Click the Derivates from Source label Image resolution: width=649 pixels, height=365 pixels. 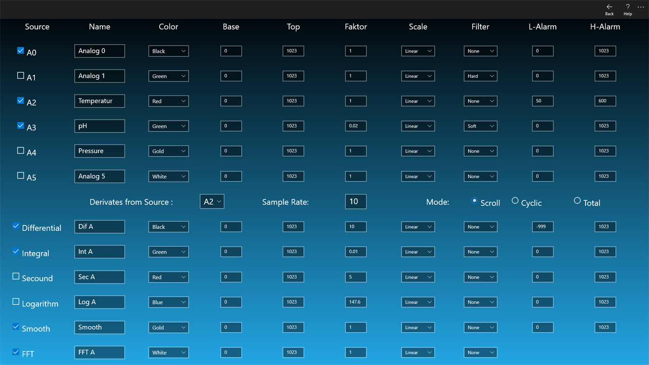click(131, 202)
